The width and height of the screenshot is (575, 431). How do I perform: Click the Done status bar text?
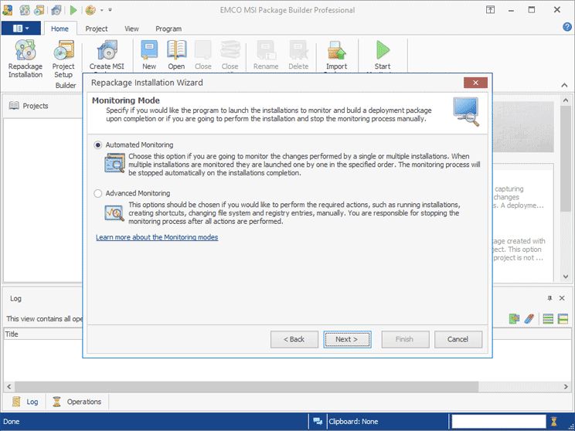pyautogui.click(x=12, y=422)
